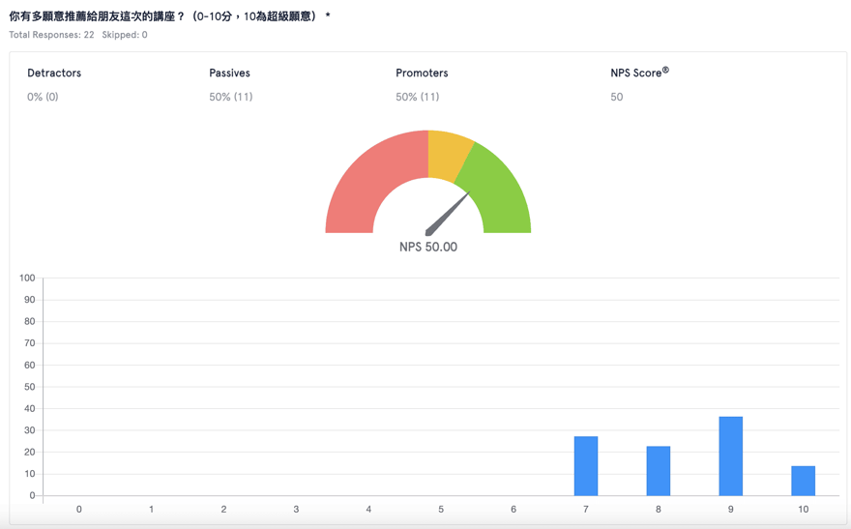This screenshot has width=851, height=529.
Task: Click the 'NPS 50.00' gauge label
Action: (x=428, y=247)
